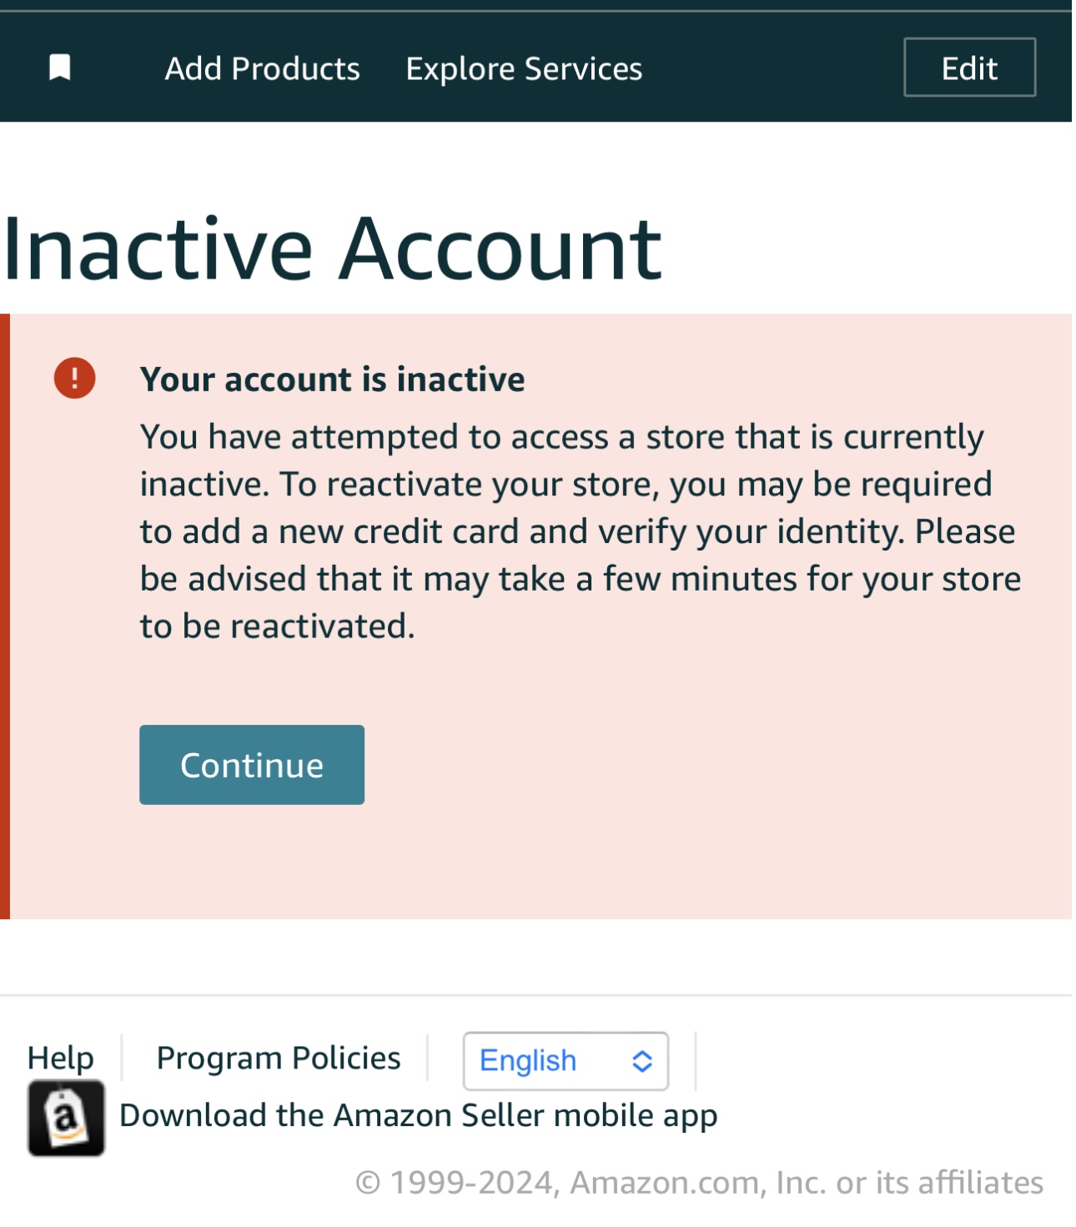Image resolution: width=1076 pixels, height=1227 pixels.
Task: Open the Help link in the footer
Action: click(x=60, y=1058)
